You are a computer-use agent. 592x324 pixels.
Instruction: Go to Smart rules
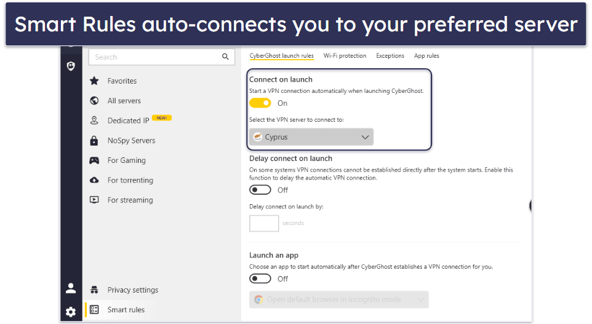point(126,310)
